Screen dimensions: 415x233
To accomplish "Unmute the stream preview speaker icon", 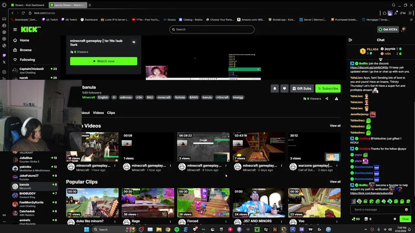I will tap(134, 42).
